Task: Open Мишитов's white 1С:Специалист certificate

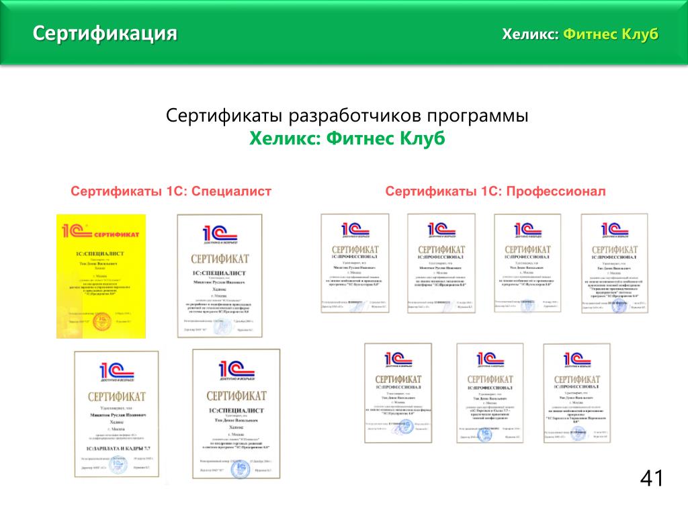Action: (x=220, y=275)
